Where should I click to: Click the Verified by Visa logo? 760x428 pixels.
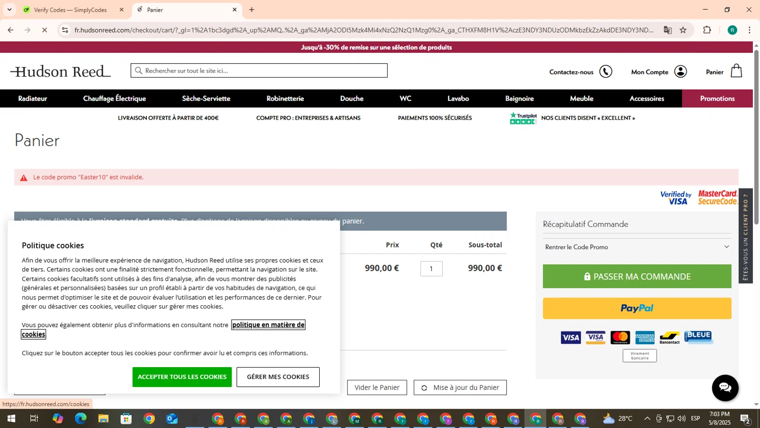point(676,198)
